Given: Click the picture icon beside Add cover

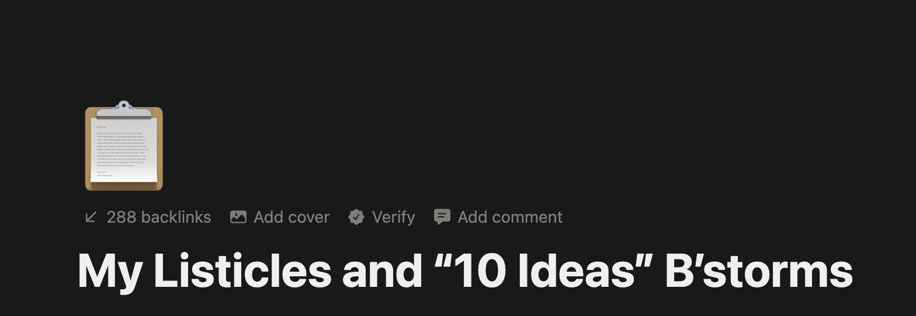Looking at the screenshot, I should pos(238,217).
